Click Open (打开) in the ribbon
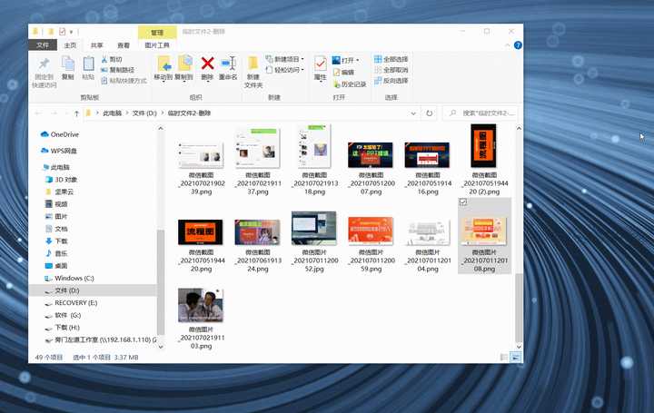This screenshot has height=413, width=654. 345,60
